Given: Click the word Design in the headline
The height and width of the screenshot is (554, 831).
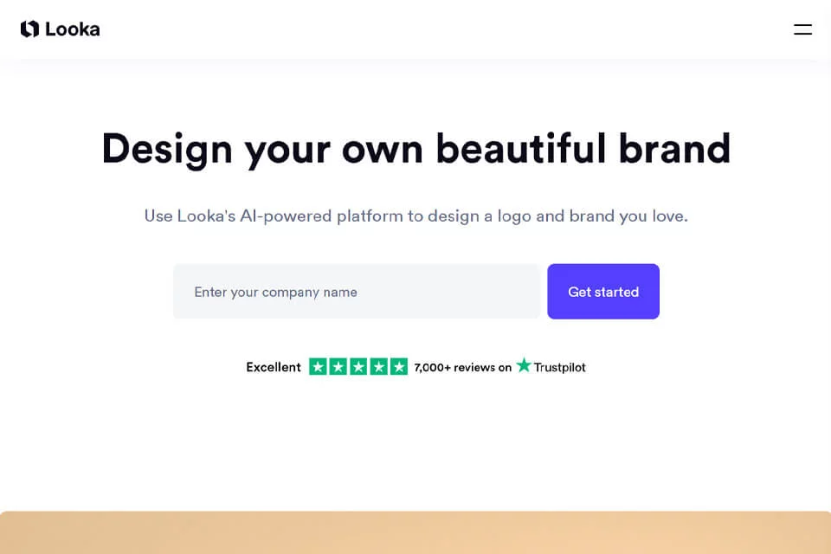Looking at the screenshot, I should (x=167, y=150).
